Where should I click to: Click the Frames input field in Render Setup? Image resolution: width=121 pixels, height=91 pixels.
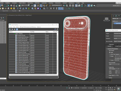pos(118,60)
